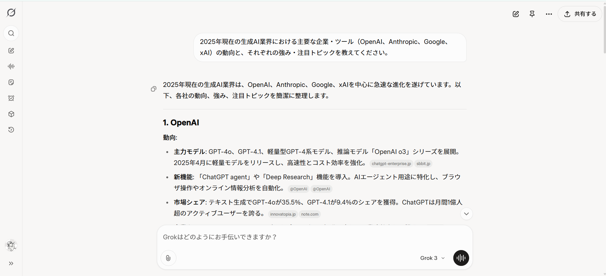606x276 pixels.
Task: Open the sbbit.jp source chip
Action: pyautogui.click(x=423, y=163)
